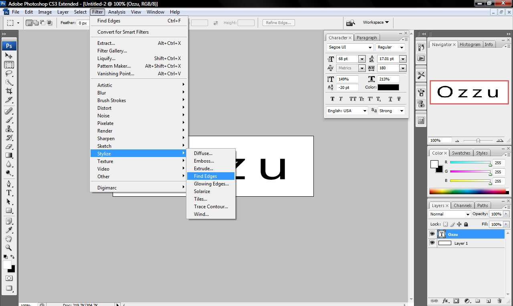Choose Find Edges in the Stylize submenu

pos(211,176)
